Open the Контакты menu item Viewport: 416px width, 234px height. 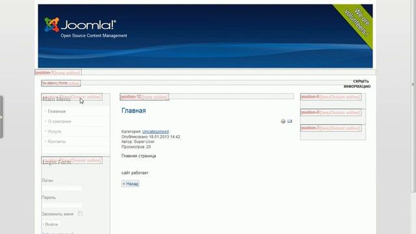tap(57, 142)
